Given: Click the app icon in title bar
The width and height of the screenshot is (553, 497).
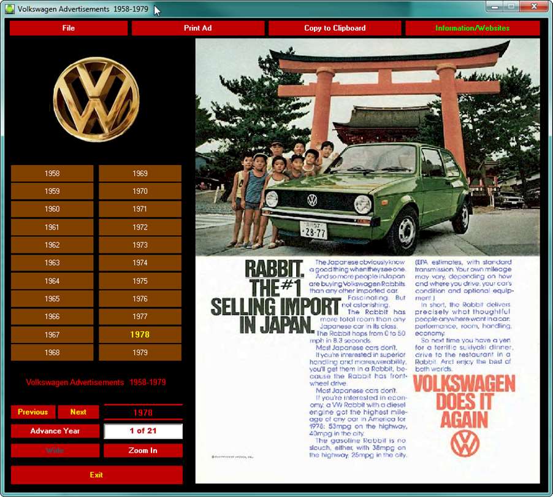Looking at the screenshot, I should [x=10, y=9].
